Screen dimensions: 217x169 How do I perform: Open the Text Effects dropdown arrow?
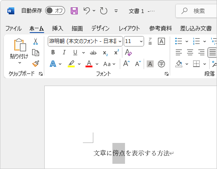point(60,64)
